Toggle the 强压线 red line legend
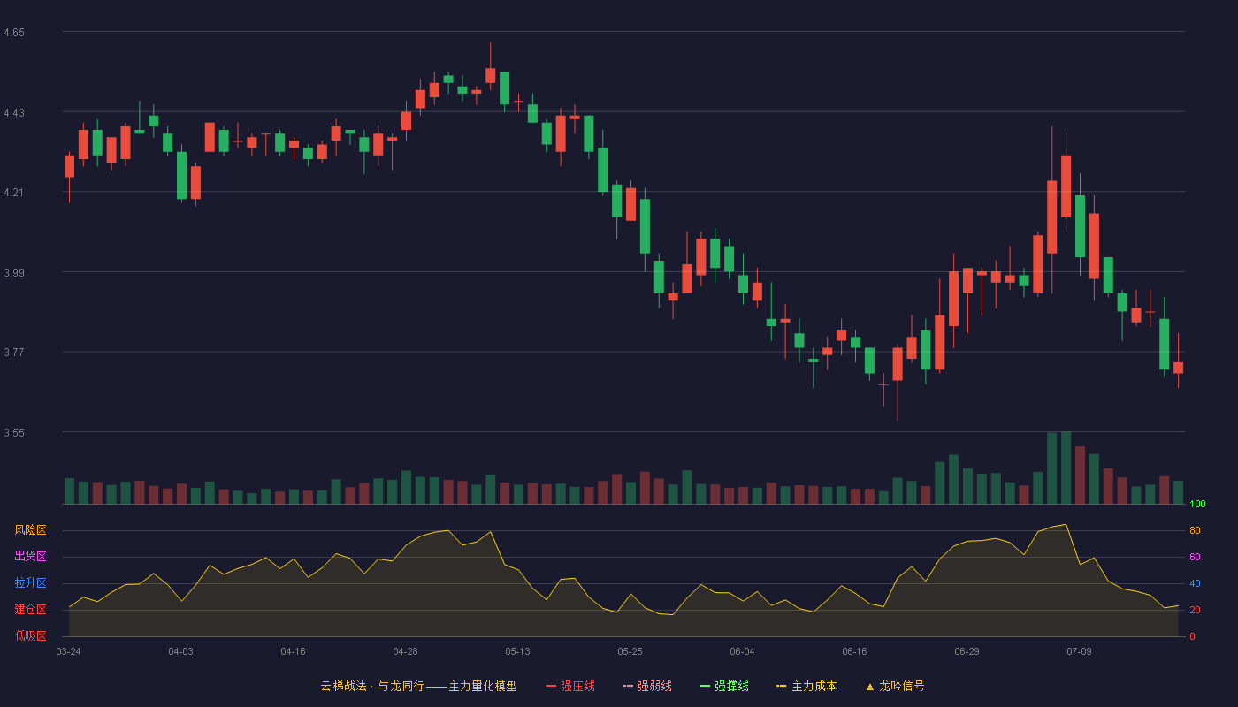1238x707 pixels. coord(570,686)
